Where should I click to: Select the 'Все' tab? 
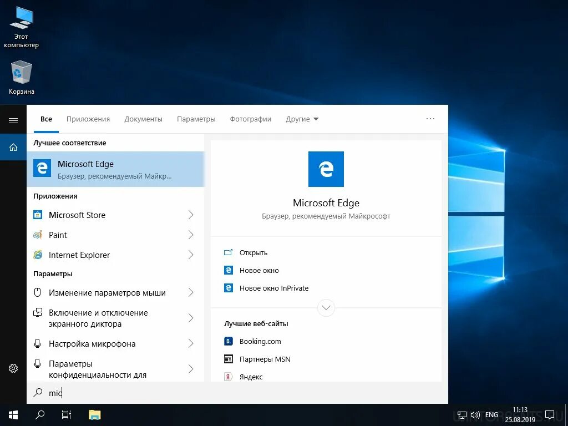pos(47,119)
